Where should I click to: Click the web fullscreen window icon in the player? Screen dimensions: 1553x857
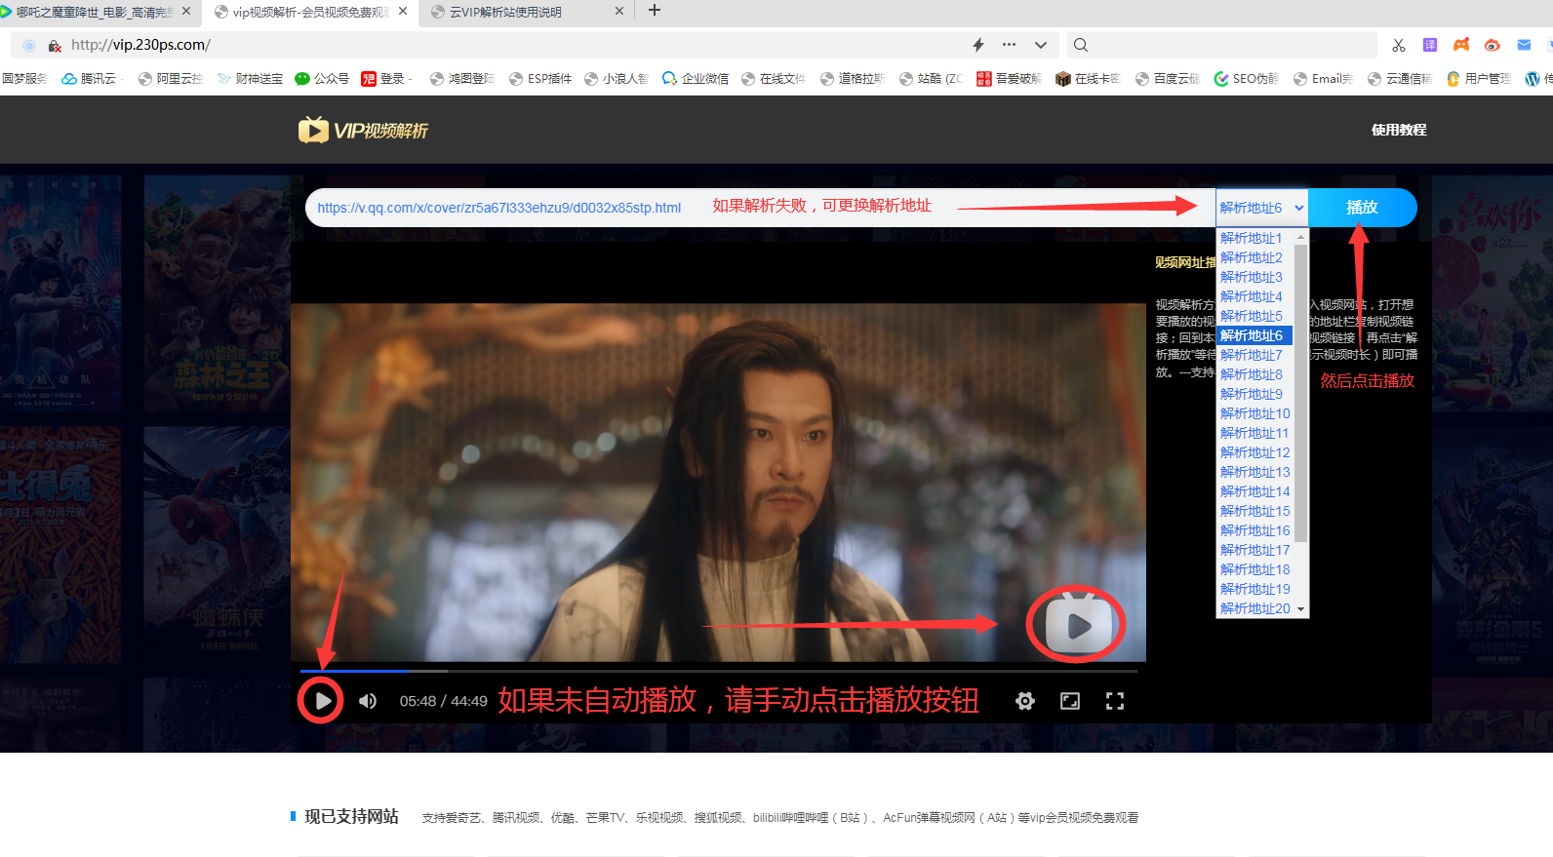point(1070,701)
